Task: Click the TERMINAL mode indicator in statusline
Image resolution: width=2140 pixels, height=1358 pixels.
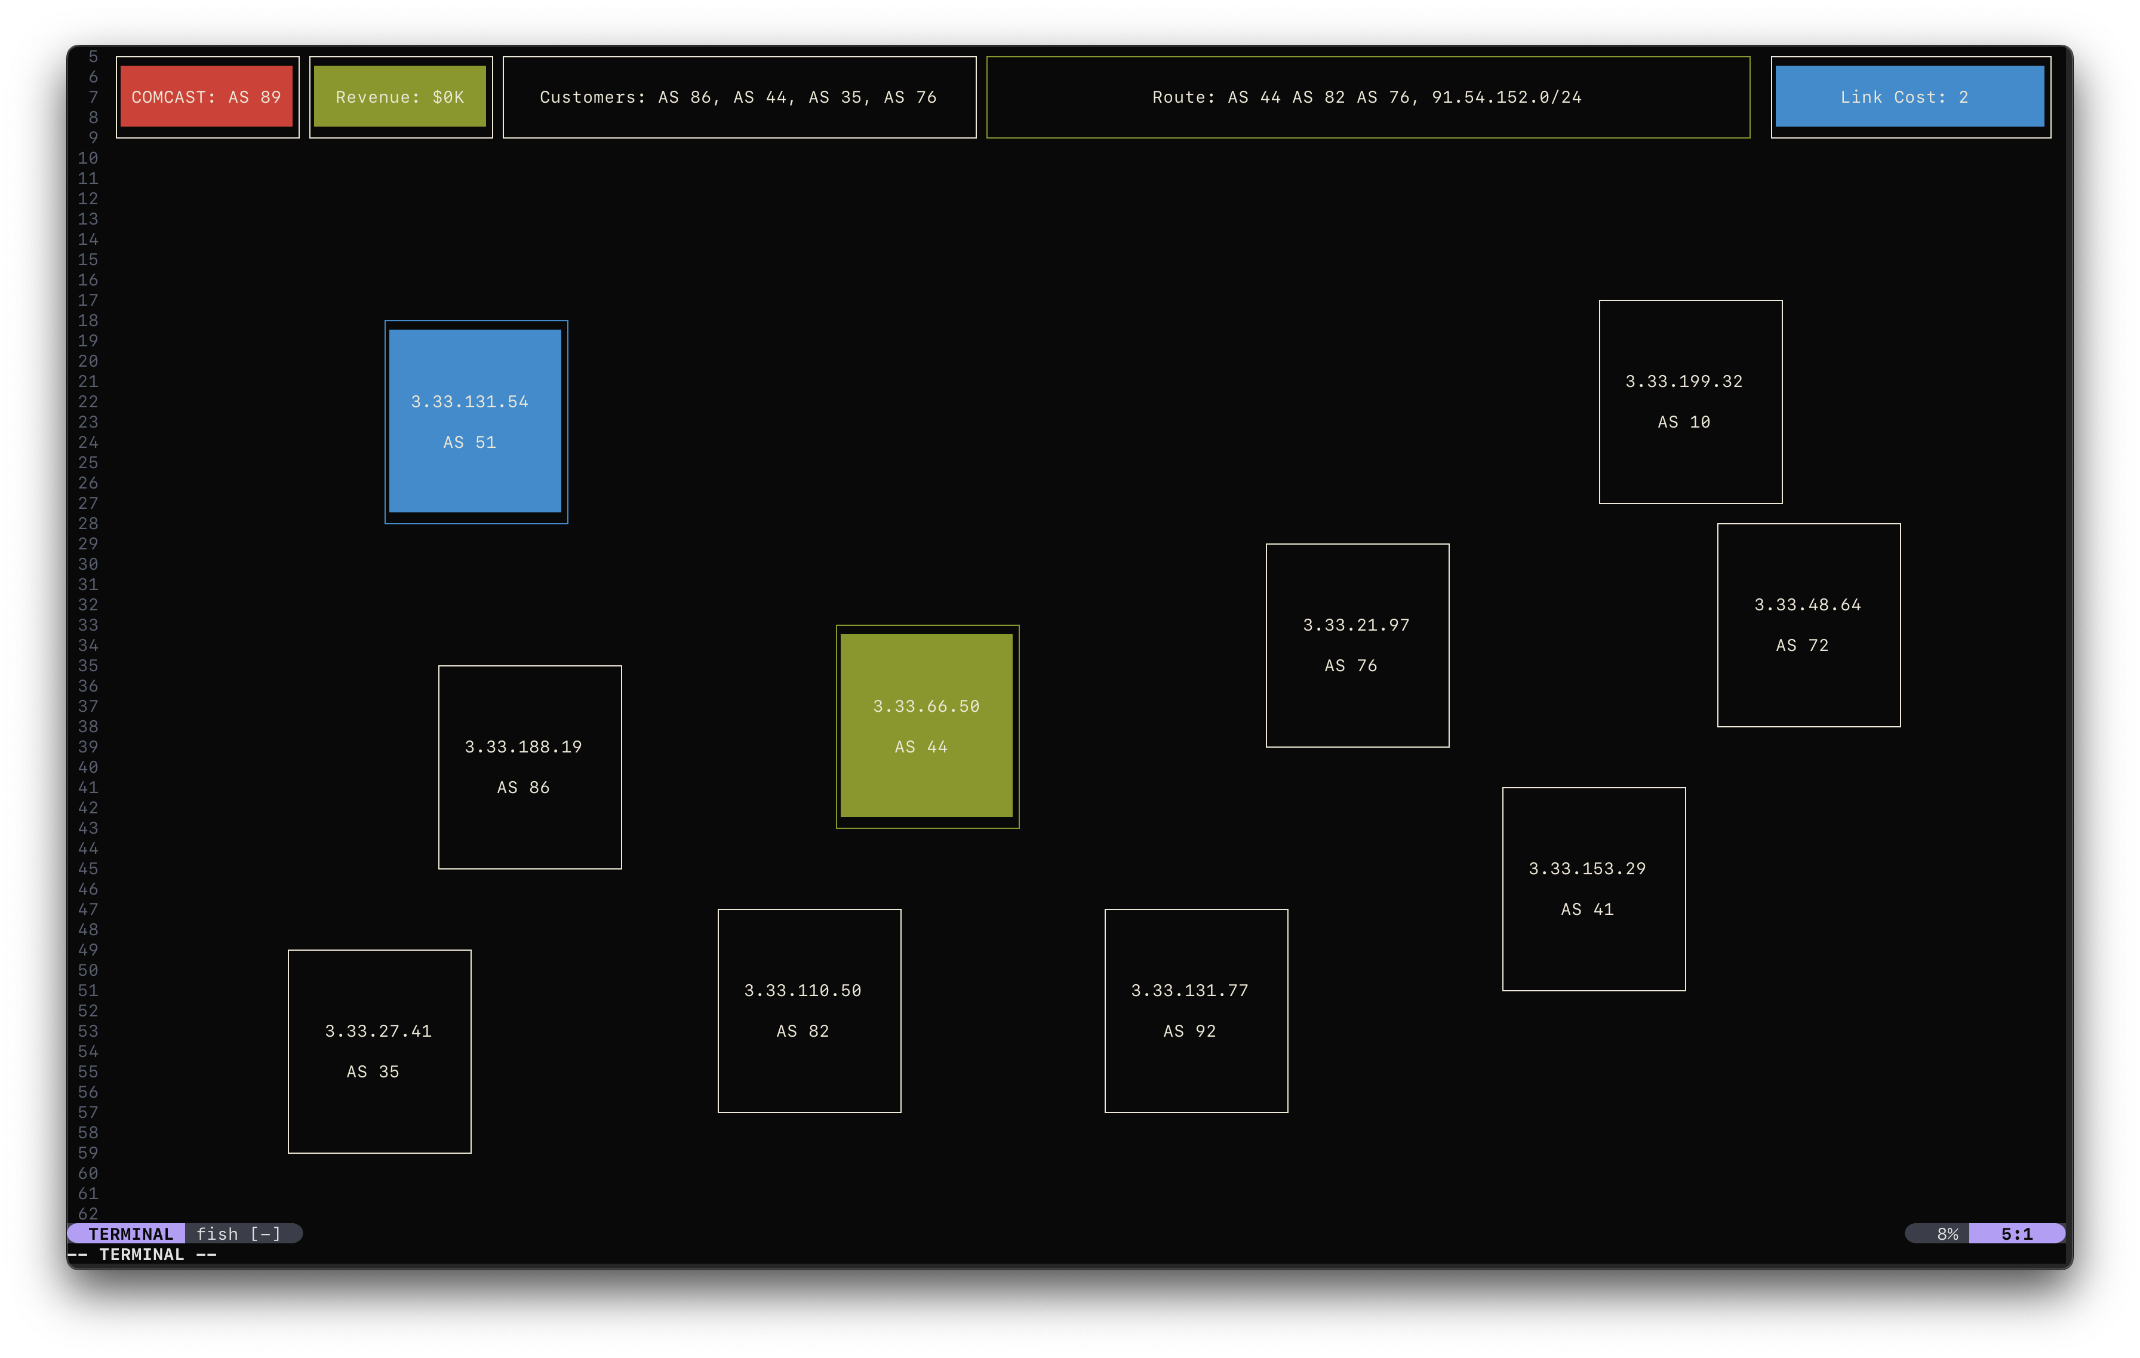Action: (131, 1234)
